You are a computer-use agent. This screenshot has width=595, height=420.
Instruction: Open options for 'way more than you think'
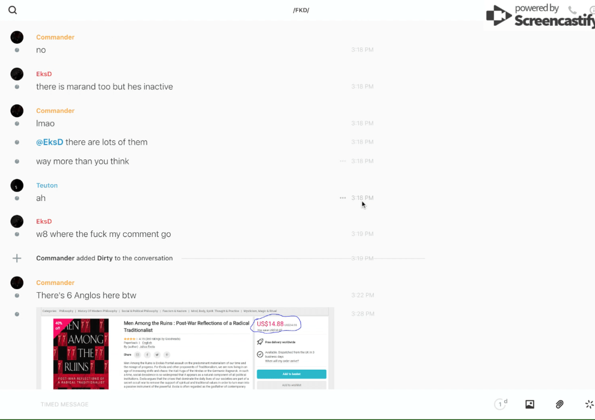tap(343, 161)
